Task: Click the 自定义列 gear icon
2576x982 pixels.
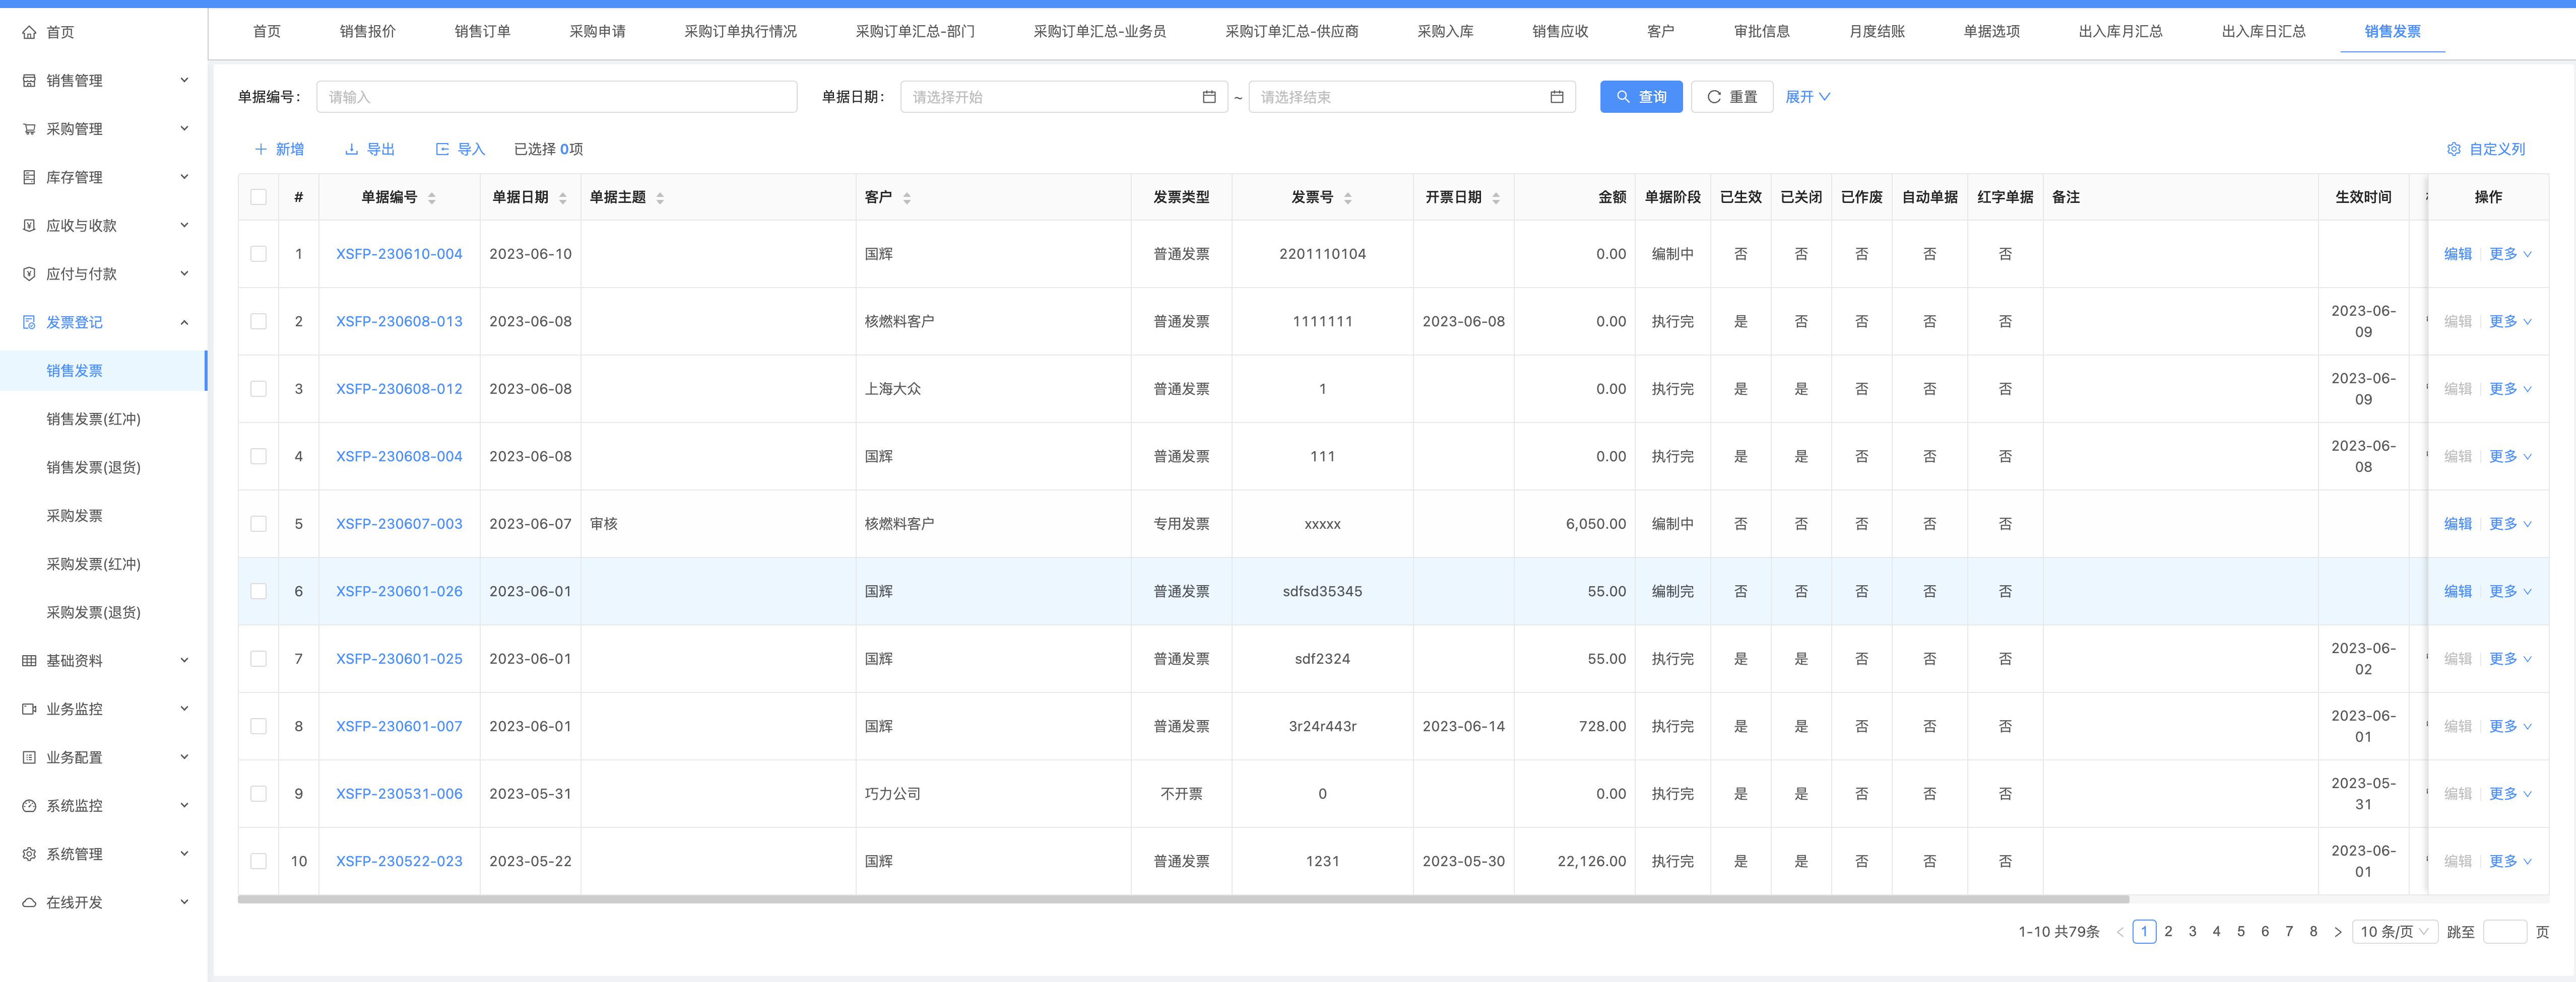Action: tap(2454, 149)
